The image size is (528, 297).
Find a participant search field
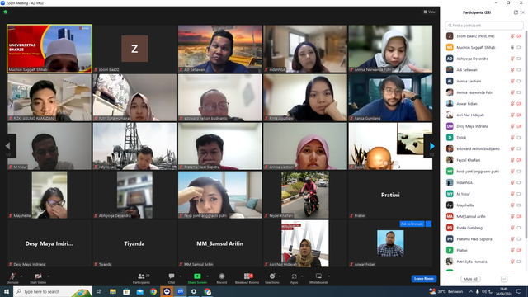click(484, 26)
